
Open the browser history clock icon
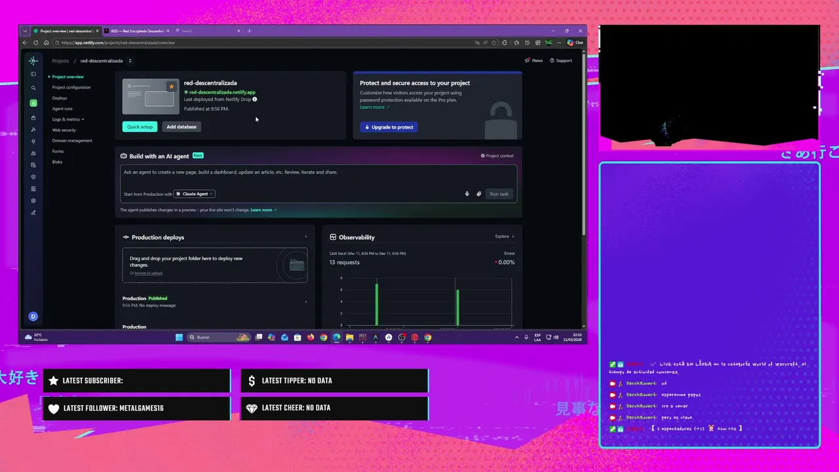528,43
